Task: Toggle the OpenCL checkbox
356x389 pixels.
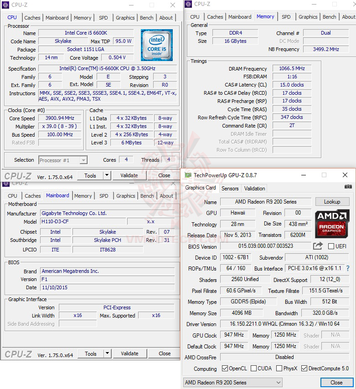Action: click(225, 369)
